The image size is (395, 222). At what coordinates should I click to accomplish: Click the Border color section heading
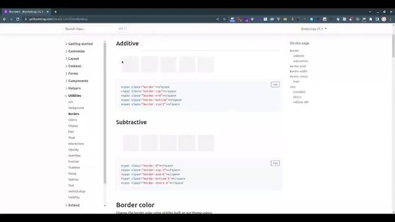[135, 205]
